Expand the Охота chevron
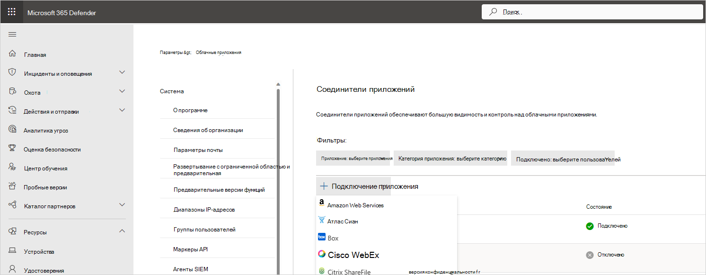The image size is (706, 275). 122,91
